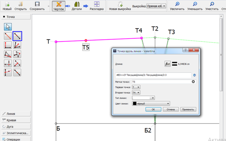
Task: Click the dialog help question mark button
Action: coord(186,50)
